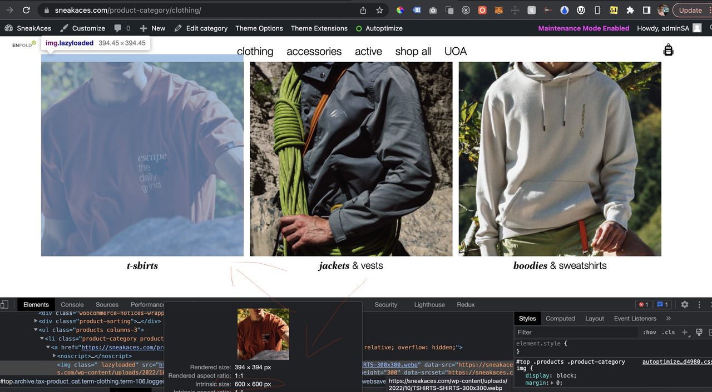Click Edit category in admin bar
Screen dimensions: 712x392
coord(201,28)
